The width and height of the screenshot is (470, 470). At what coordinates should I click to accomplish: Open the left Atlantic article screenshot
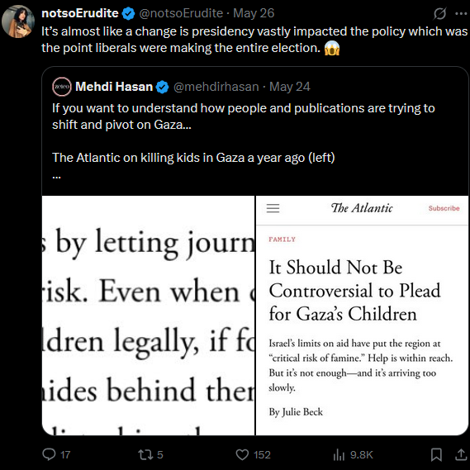tap(149, 316)
